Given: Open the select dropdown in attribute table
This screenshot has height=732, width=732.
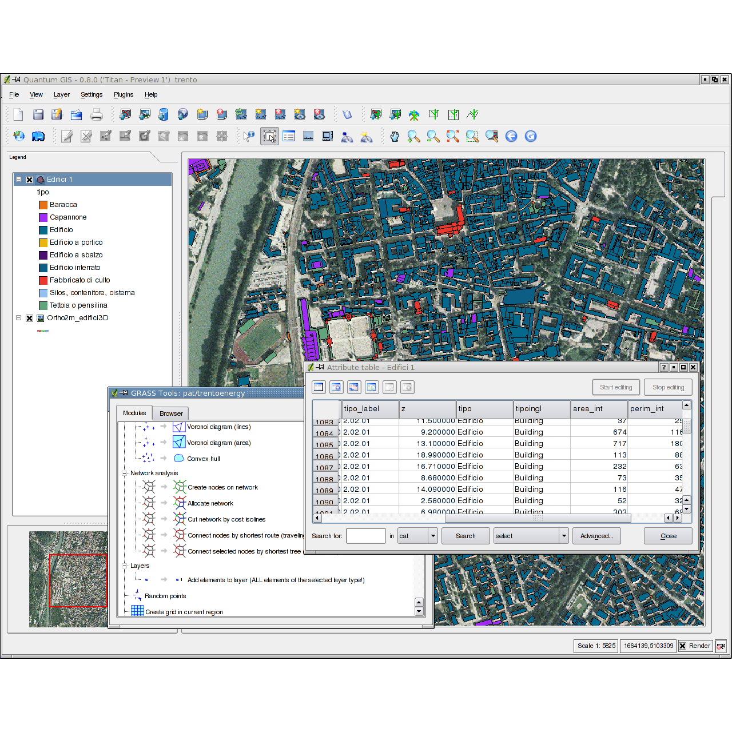Looking at the screenshot, I should [563, 536].
